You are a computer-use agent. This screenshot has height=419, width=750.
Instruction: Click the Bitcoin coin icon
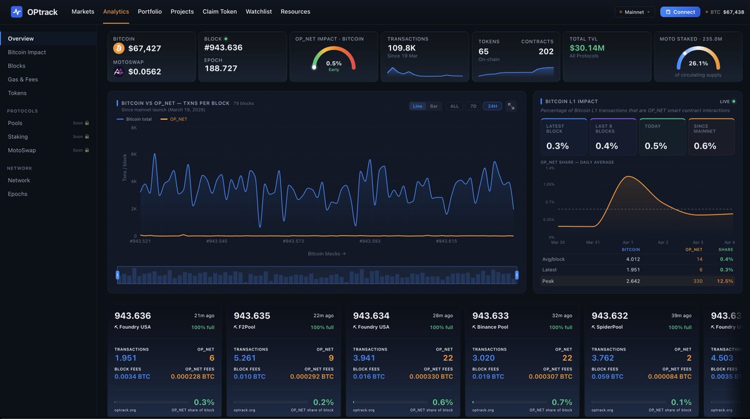(x=119, y=48)
